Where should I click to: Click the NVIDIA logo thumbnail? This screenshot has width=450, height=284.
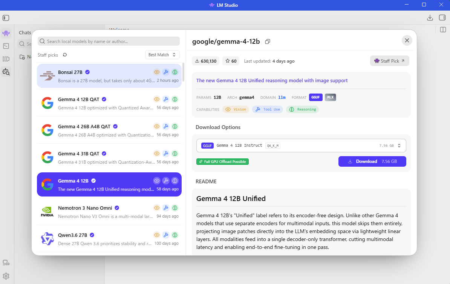tap(47, 212)
